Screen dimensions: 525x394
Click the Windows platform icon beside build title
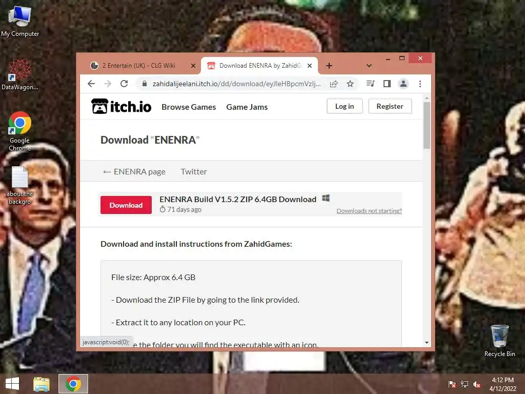[x=326, y=199]
